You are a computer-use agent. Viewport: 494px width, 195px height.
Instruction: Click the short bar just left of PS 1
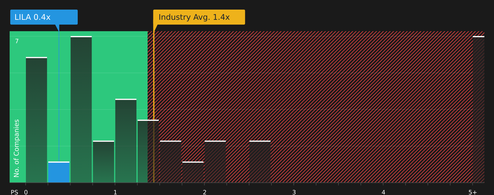coord(104,162)
